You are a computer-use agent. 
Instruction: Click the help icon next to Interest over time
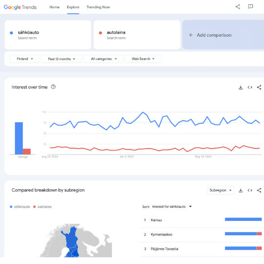[53, 87]
